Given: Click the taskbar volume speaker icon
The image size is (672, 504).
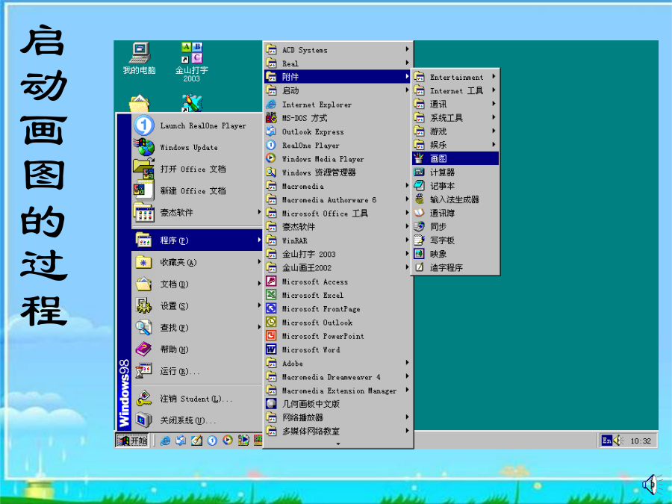Looking at the screenshot, I should tap(618, 441).
